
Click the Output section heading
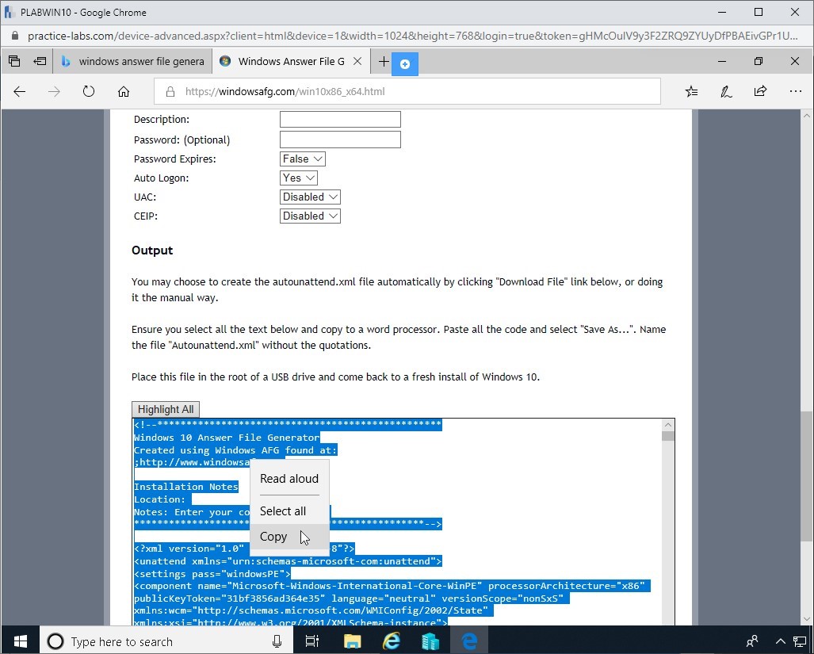(x=152, y=251)
